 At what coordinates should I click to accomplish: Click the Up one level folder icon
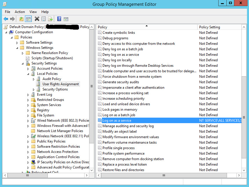[x=21, y=19]
